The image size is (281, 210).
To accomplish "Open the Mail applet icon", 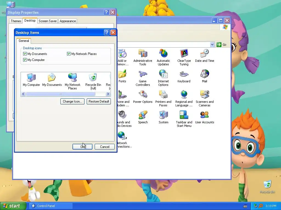I will pos(204,76).
